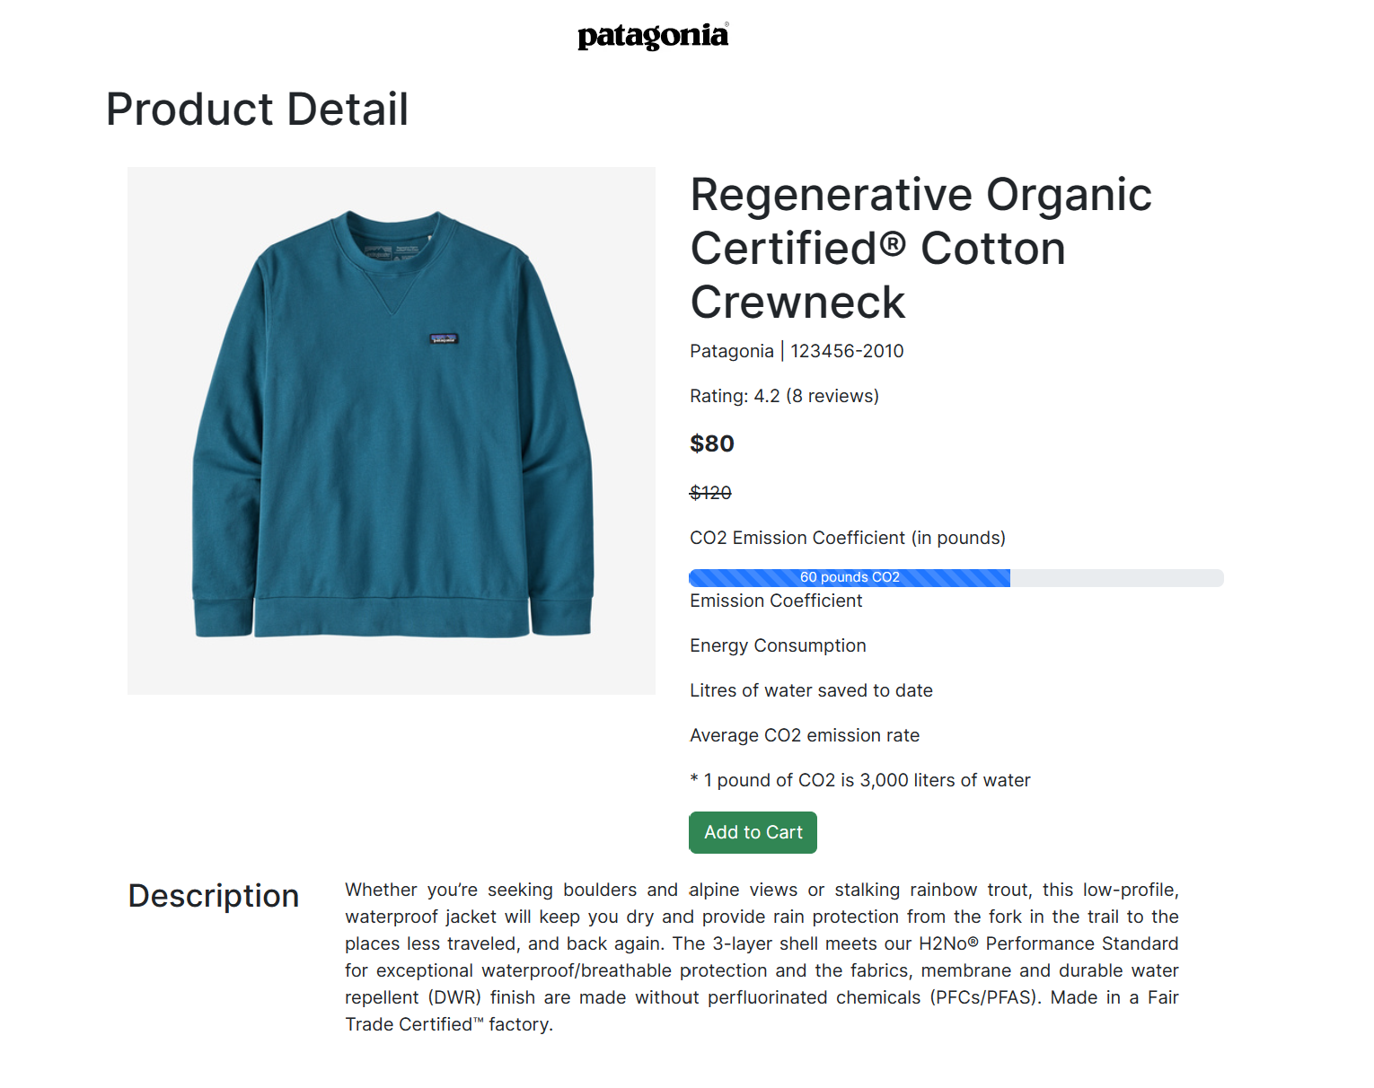The image size is (1374, 1088).
Task: Select the Description section label
Action: pos(213,895)
